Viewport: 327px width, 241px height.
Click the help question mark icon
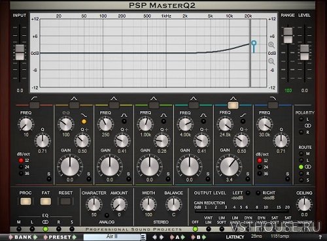pyautogui.click(x=320, y=237)
